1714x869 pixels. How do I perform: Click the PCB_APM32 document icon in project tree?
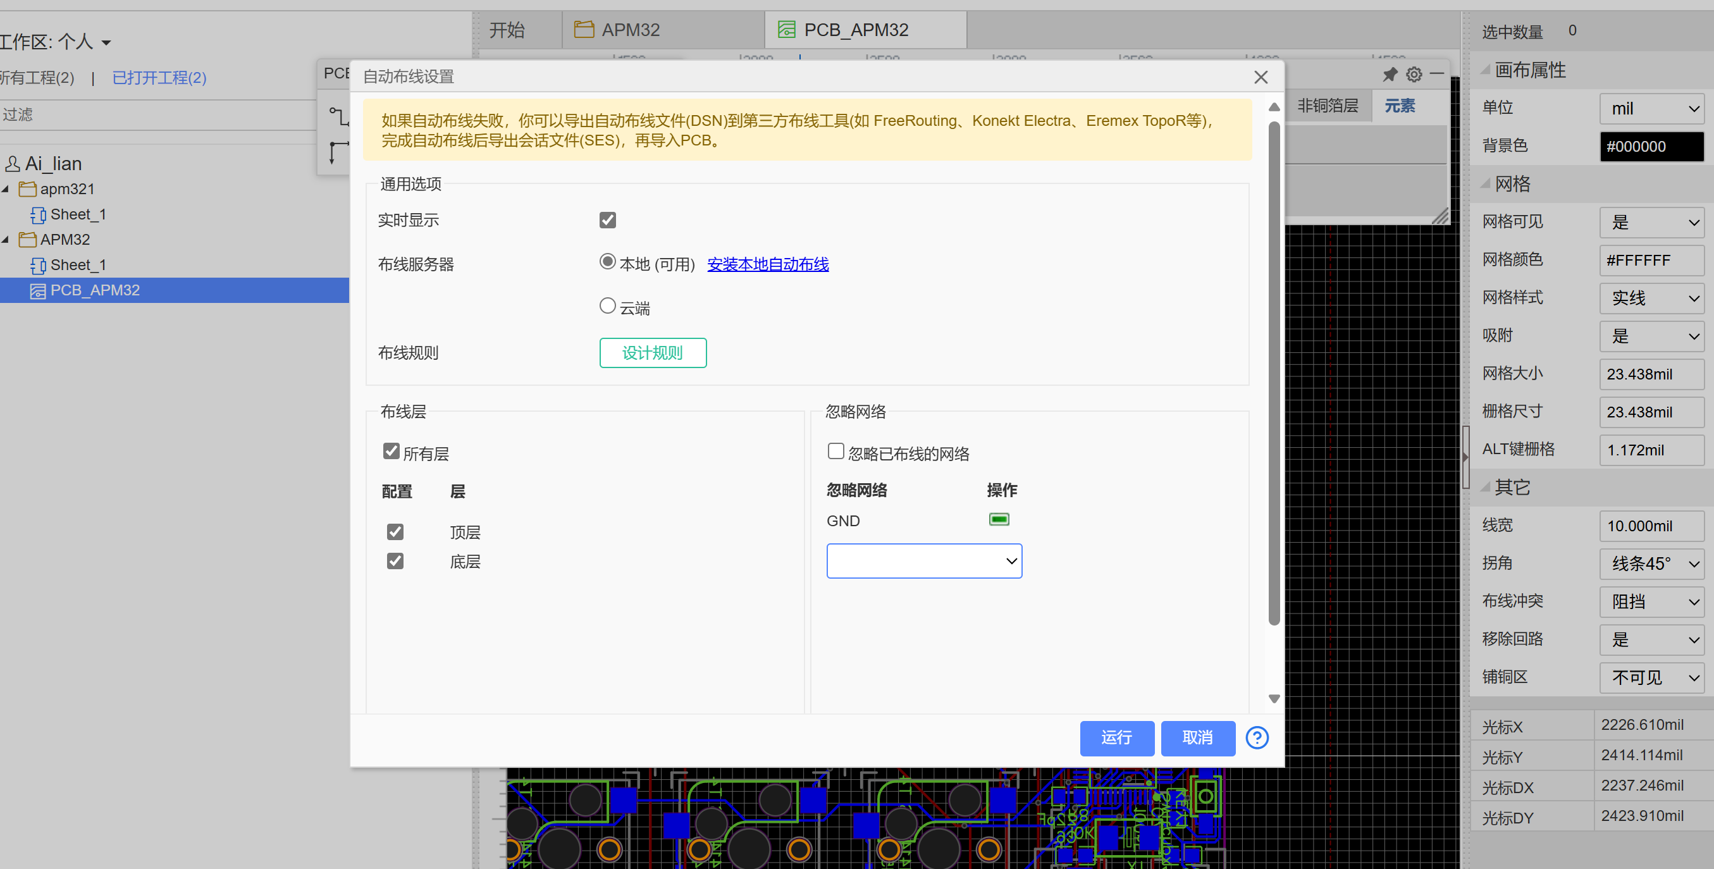(x=37, y=291)
